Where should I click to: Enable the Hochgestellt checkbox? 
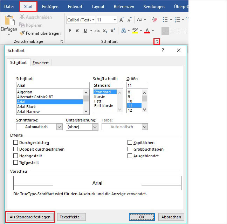point(15,156)
